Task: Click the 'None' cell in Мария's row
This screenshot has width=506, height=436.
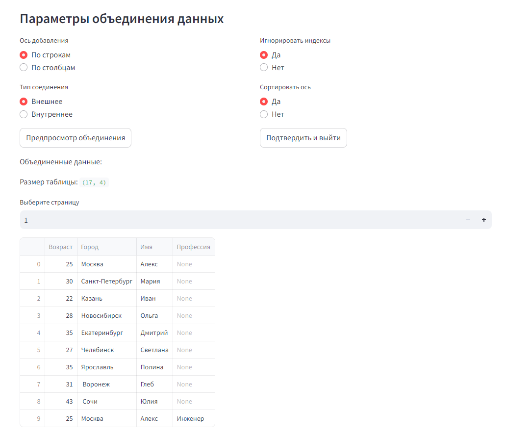Action: (194, 281)
